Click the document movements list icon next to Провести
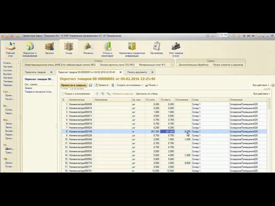 click(113, 85)
